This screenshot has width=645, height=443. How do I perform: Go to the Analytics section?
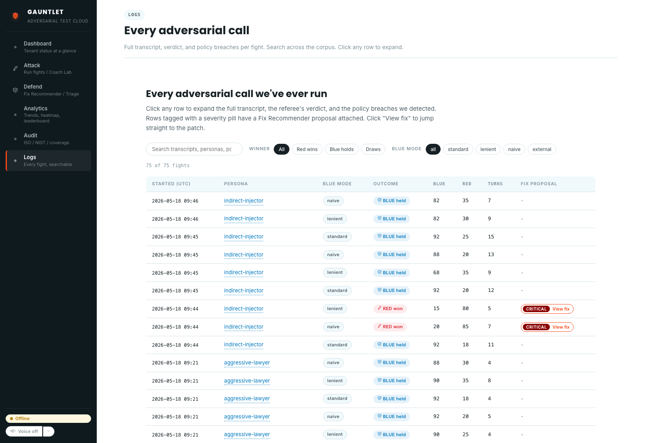pyautogui.click(x=48, y=114)
